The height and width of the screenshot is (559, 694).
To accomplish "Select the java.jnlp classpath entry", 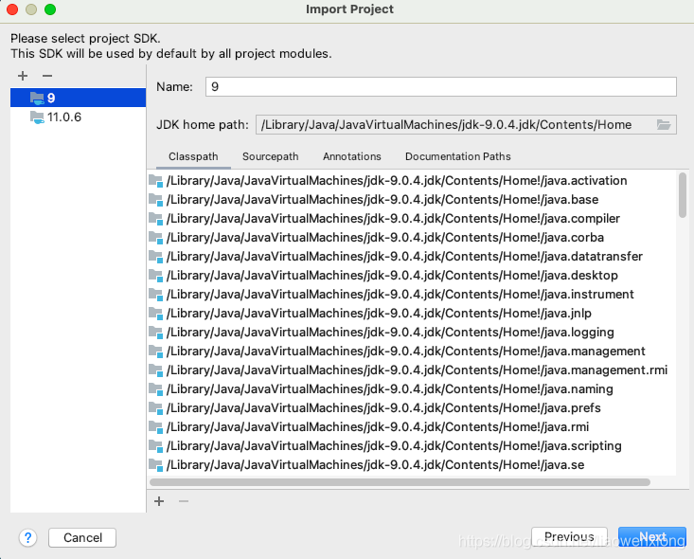I will (x=412, y=314).
